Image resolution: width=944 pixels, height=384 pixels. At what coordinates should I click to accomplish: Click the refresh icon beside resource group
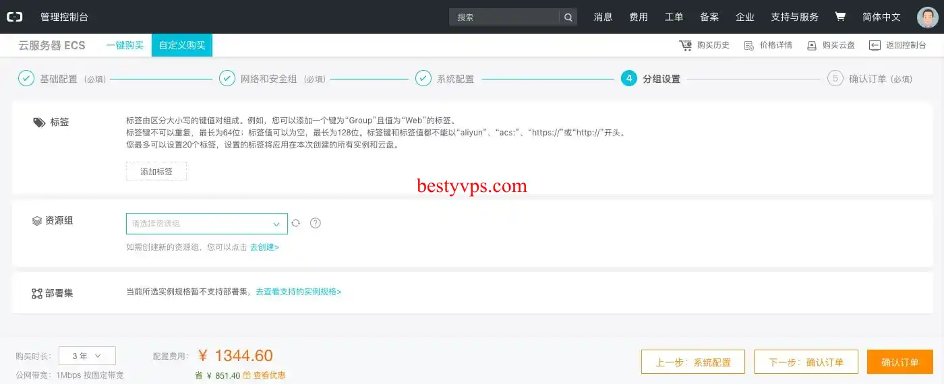295,223
